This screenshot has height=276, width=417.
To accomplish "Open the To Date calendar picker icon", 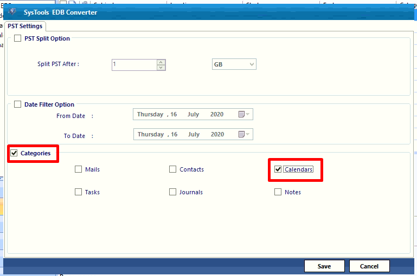I will coord(241,134).
